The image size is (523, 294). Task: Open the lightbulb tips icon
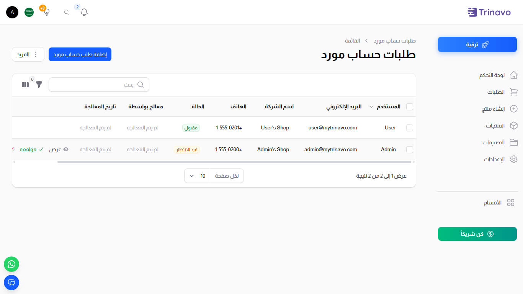pos(46,12)
